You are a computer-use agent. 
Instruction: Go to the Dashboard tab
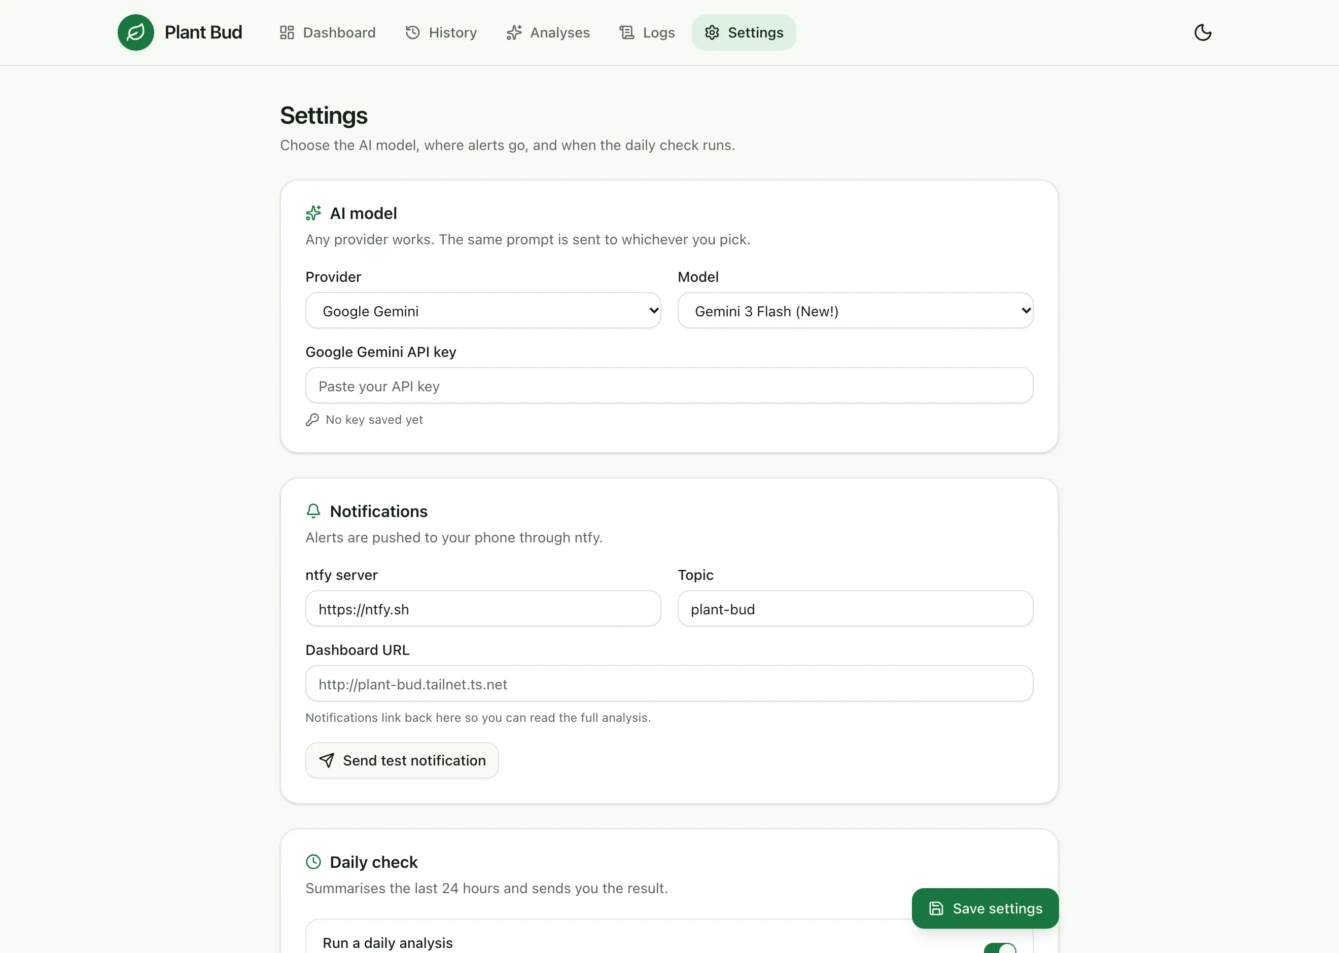(x=328, y=32)
